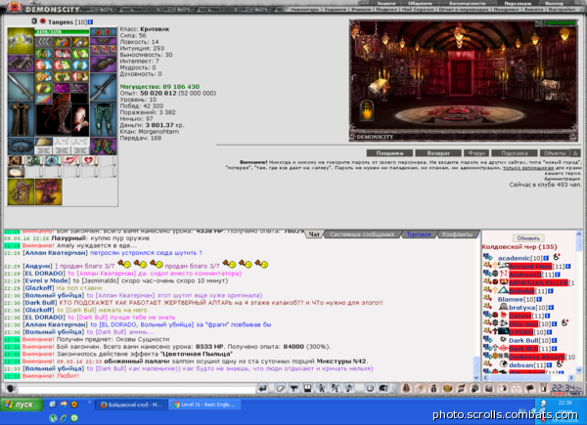Click the Поединки button under the room image

pyautogui.click(x=389, y=152)
